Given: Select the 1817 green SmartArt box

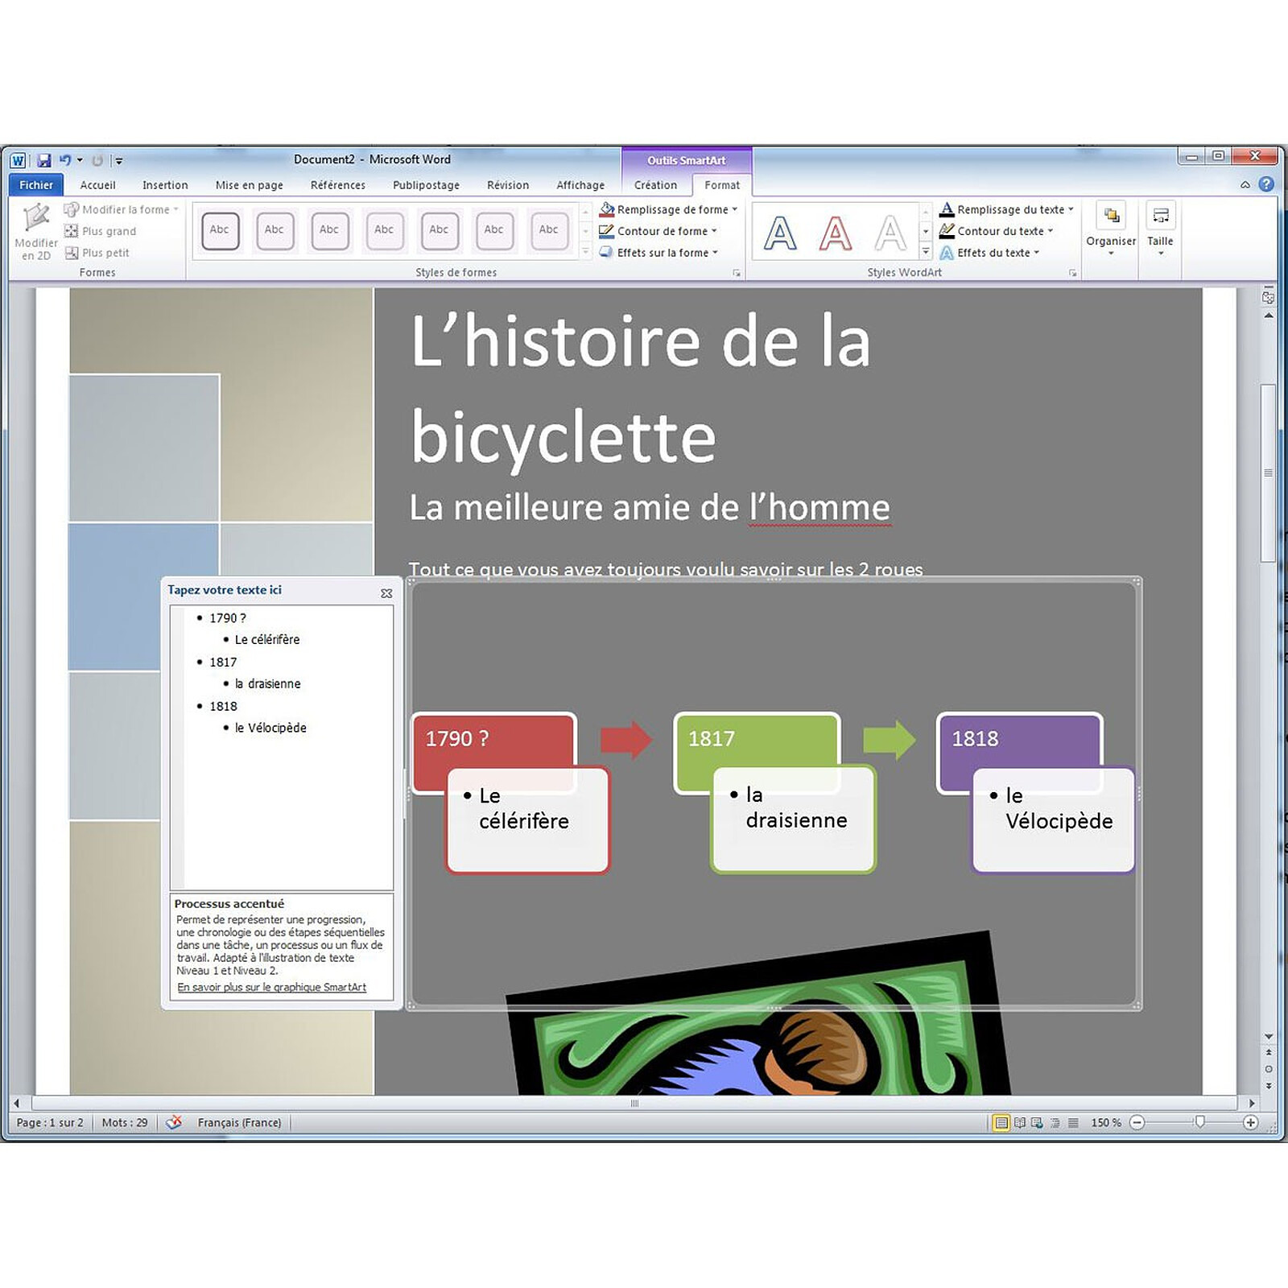Looking at the screenshot, I should click(755, 738).
